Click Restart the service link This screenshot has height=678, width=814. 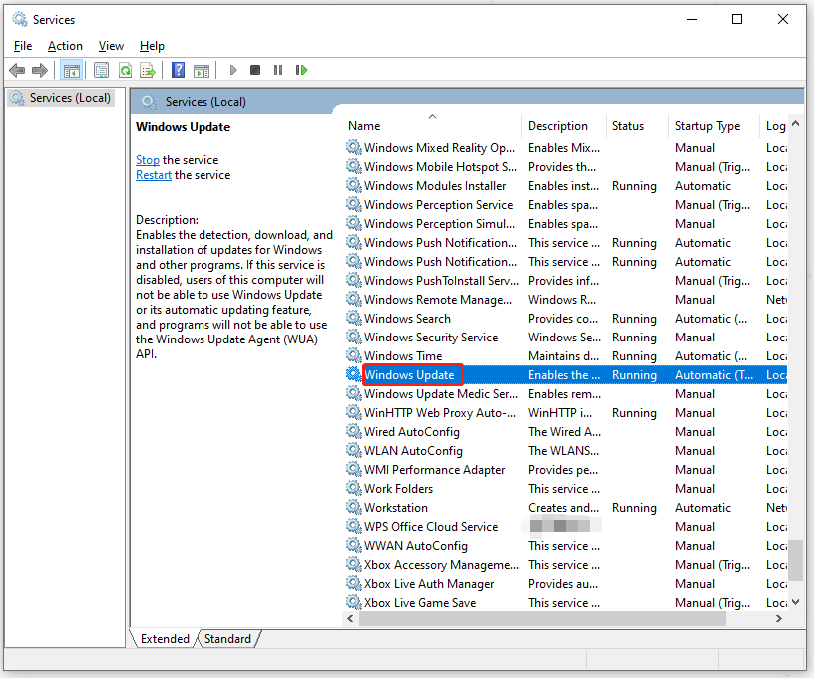coord(154,175)
